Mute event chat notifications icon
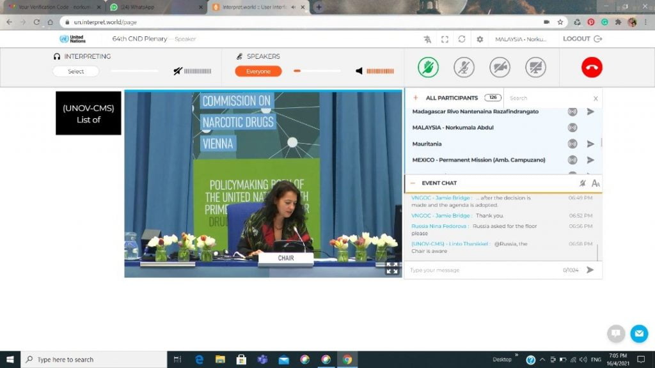This screenshot has height=368, width=655. tap(582, 183)
